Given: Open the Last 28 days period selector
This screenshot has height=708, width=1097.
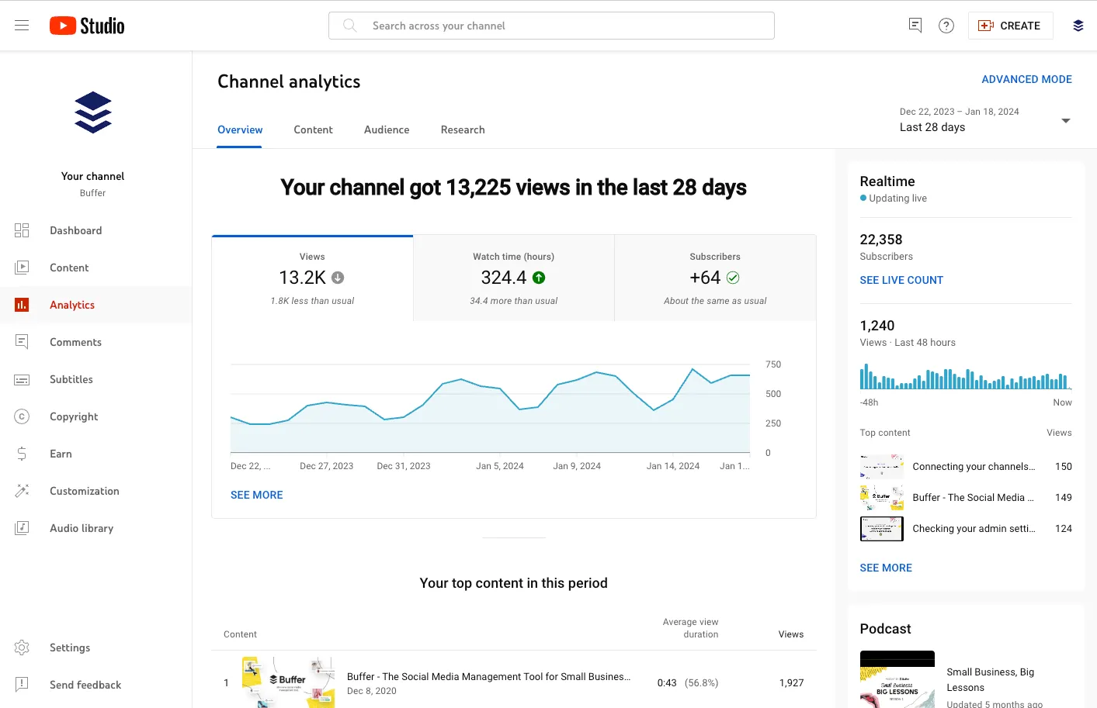Looking at the screenshot, I should 984,120.
